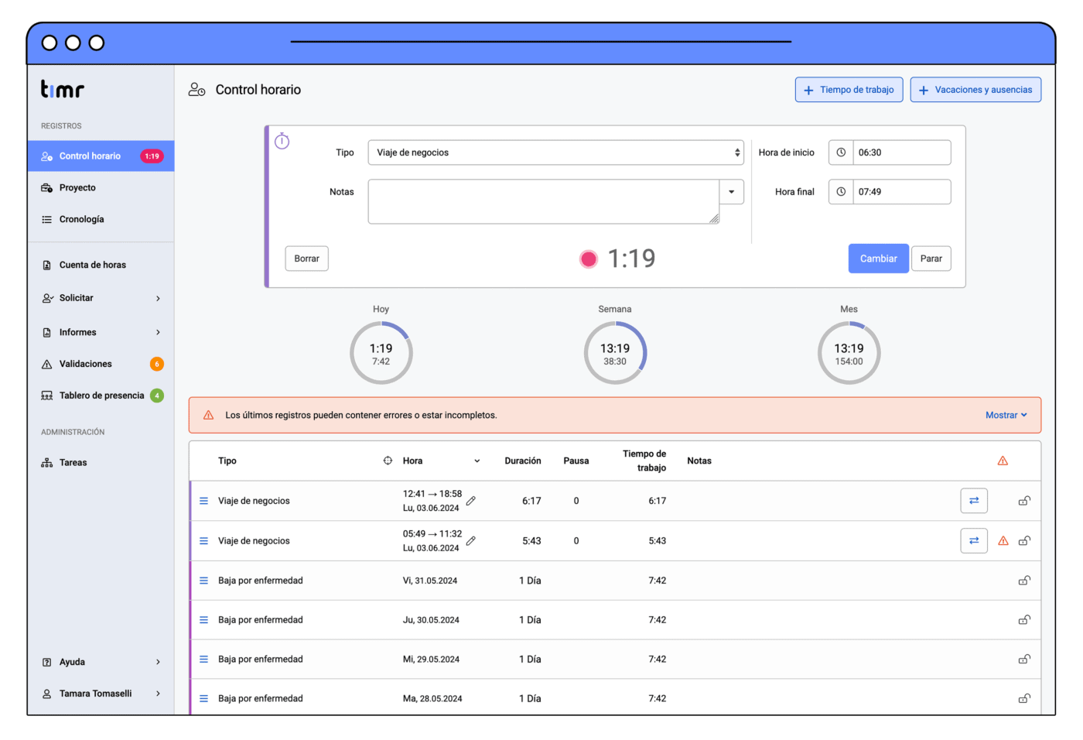The width and height of the screenshot is (1083, 740).
Task: Click the Cambiar button
Action: point(878,259)
